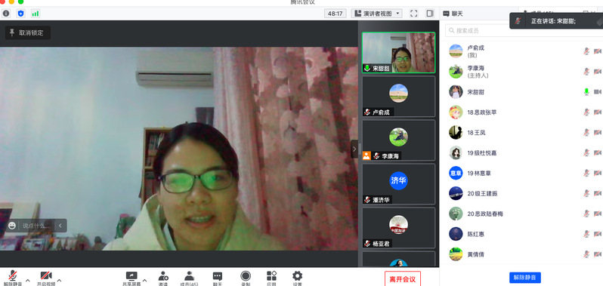This screenshot has height=286, width=603.
Task: Click 李康海's muted microphone icon in list
Action: click(x=586, y=72)
